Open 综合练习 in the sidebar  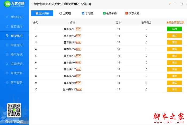pyautogui.click(x=14, y=45)
